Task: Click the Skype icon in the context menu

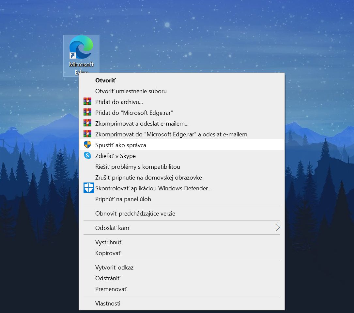Action: 87,155
